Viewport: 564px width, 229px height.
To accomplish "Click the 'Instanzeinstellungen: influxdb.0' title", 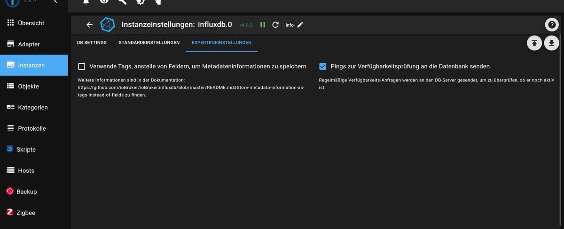I will (177, 25).
